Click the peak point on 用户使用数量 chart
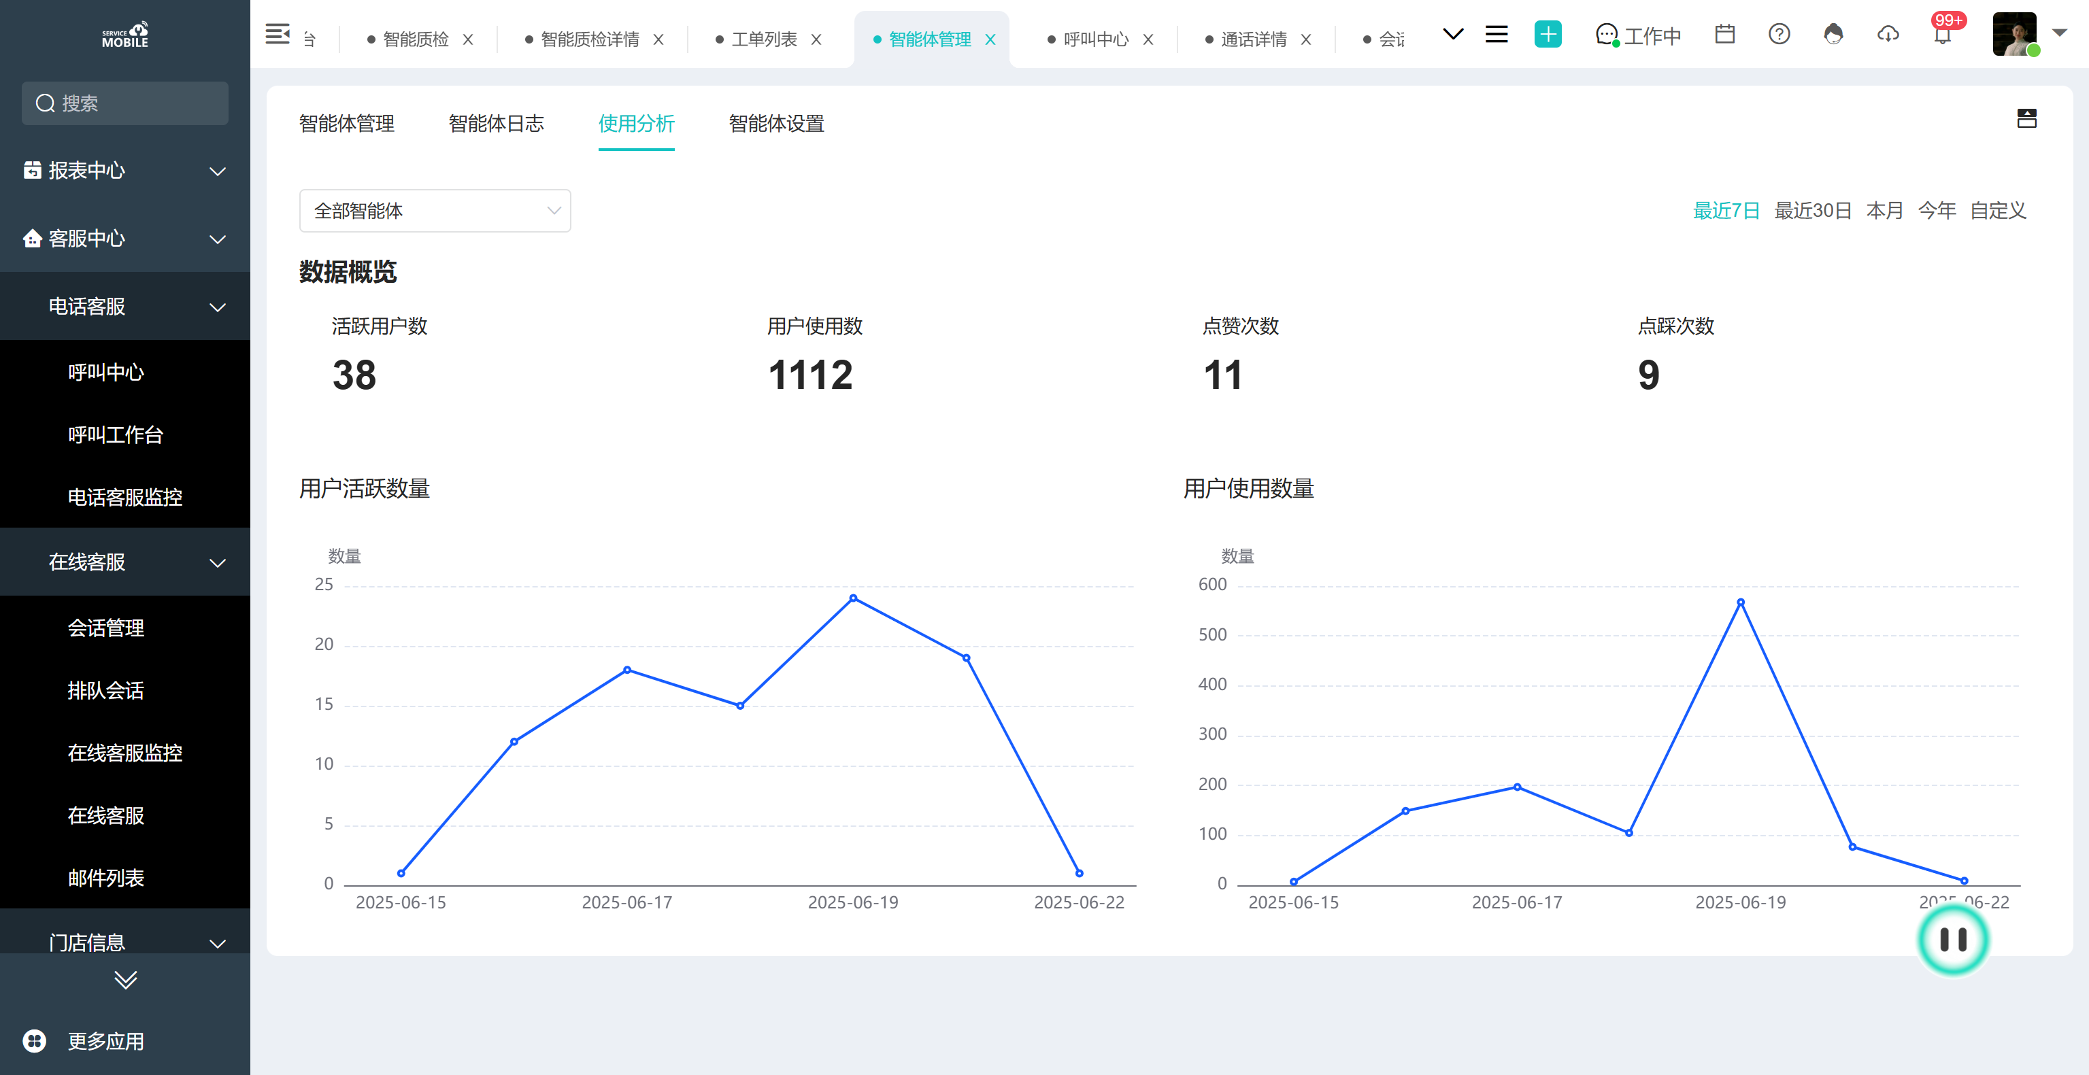 click(1740, 602)
